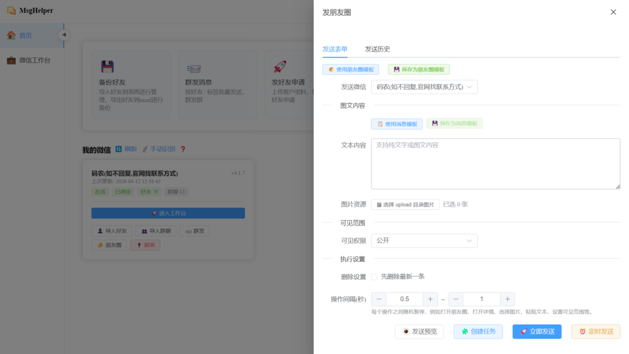Click into the 文本内容 text area
The width and height of the screenshot is (629, 354).
click(495, 164)
